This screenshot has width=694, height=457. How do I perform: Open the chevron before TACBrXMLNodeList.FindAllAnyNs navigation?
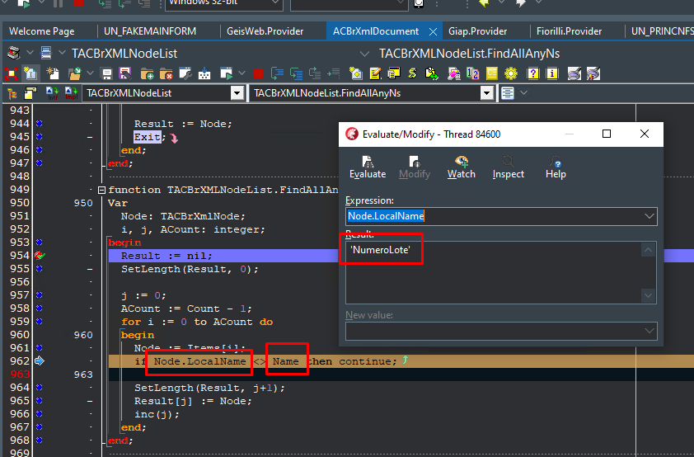pos(364,54)
